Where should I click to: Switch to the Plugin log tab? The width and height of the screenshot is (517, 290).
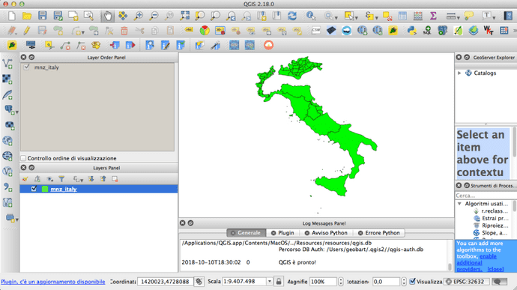[282, 233]
